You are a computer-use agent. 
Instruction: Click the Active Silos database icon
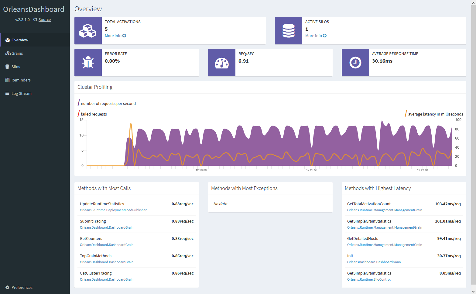288,31
